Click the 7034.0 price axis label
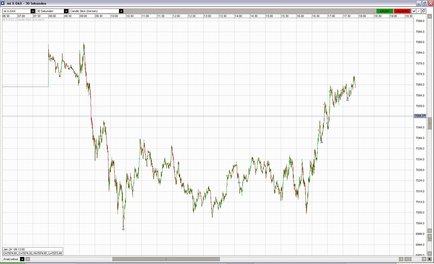Viewport: 434px width, 264px height. [420, 159]
